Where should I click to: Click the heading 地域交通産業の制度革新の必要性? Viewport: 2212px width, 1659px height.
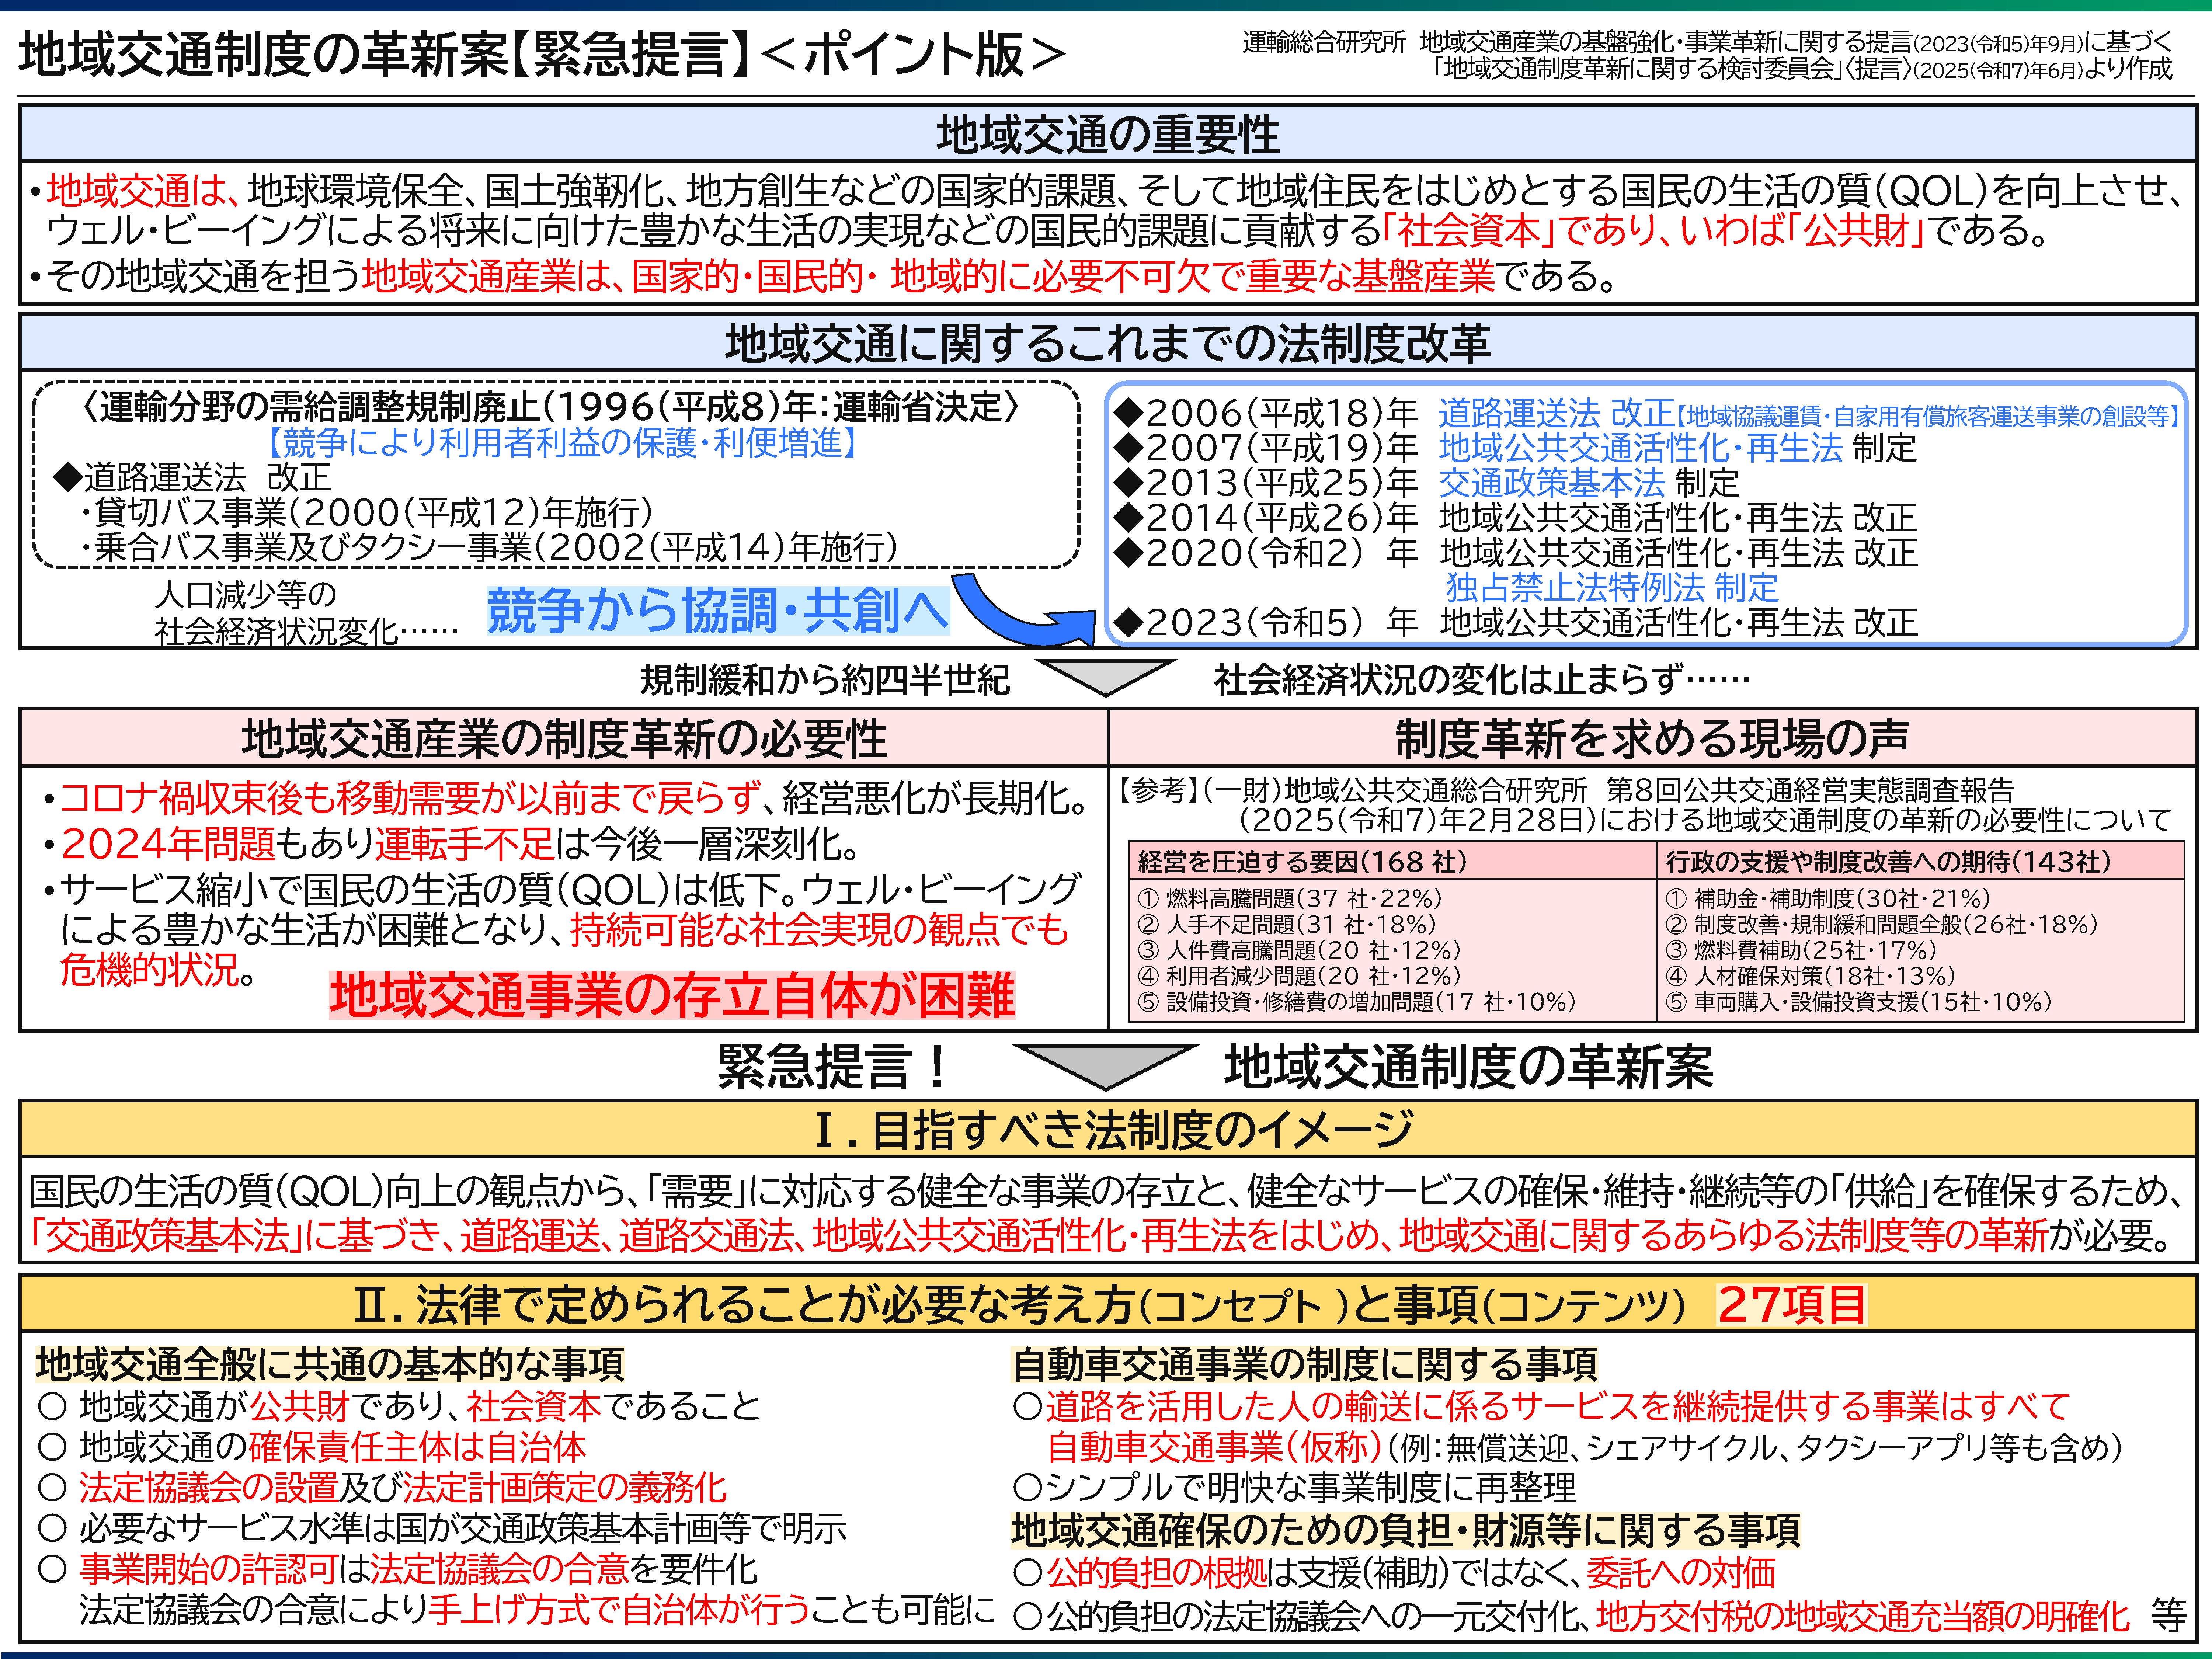pyautogui.click(x=564, y=739)
